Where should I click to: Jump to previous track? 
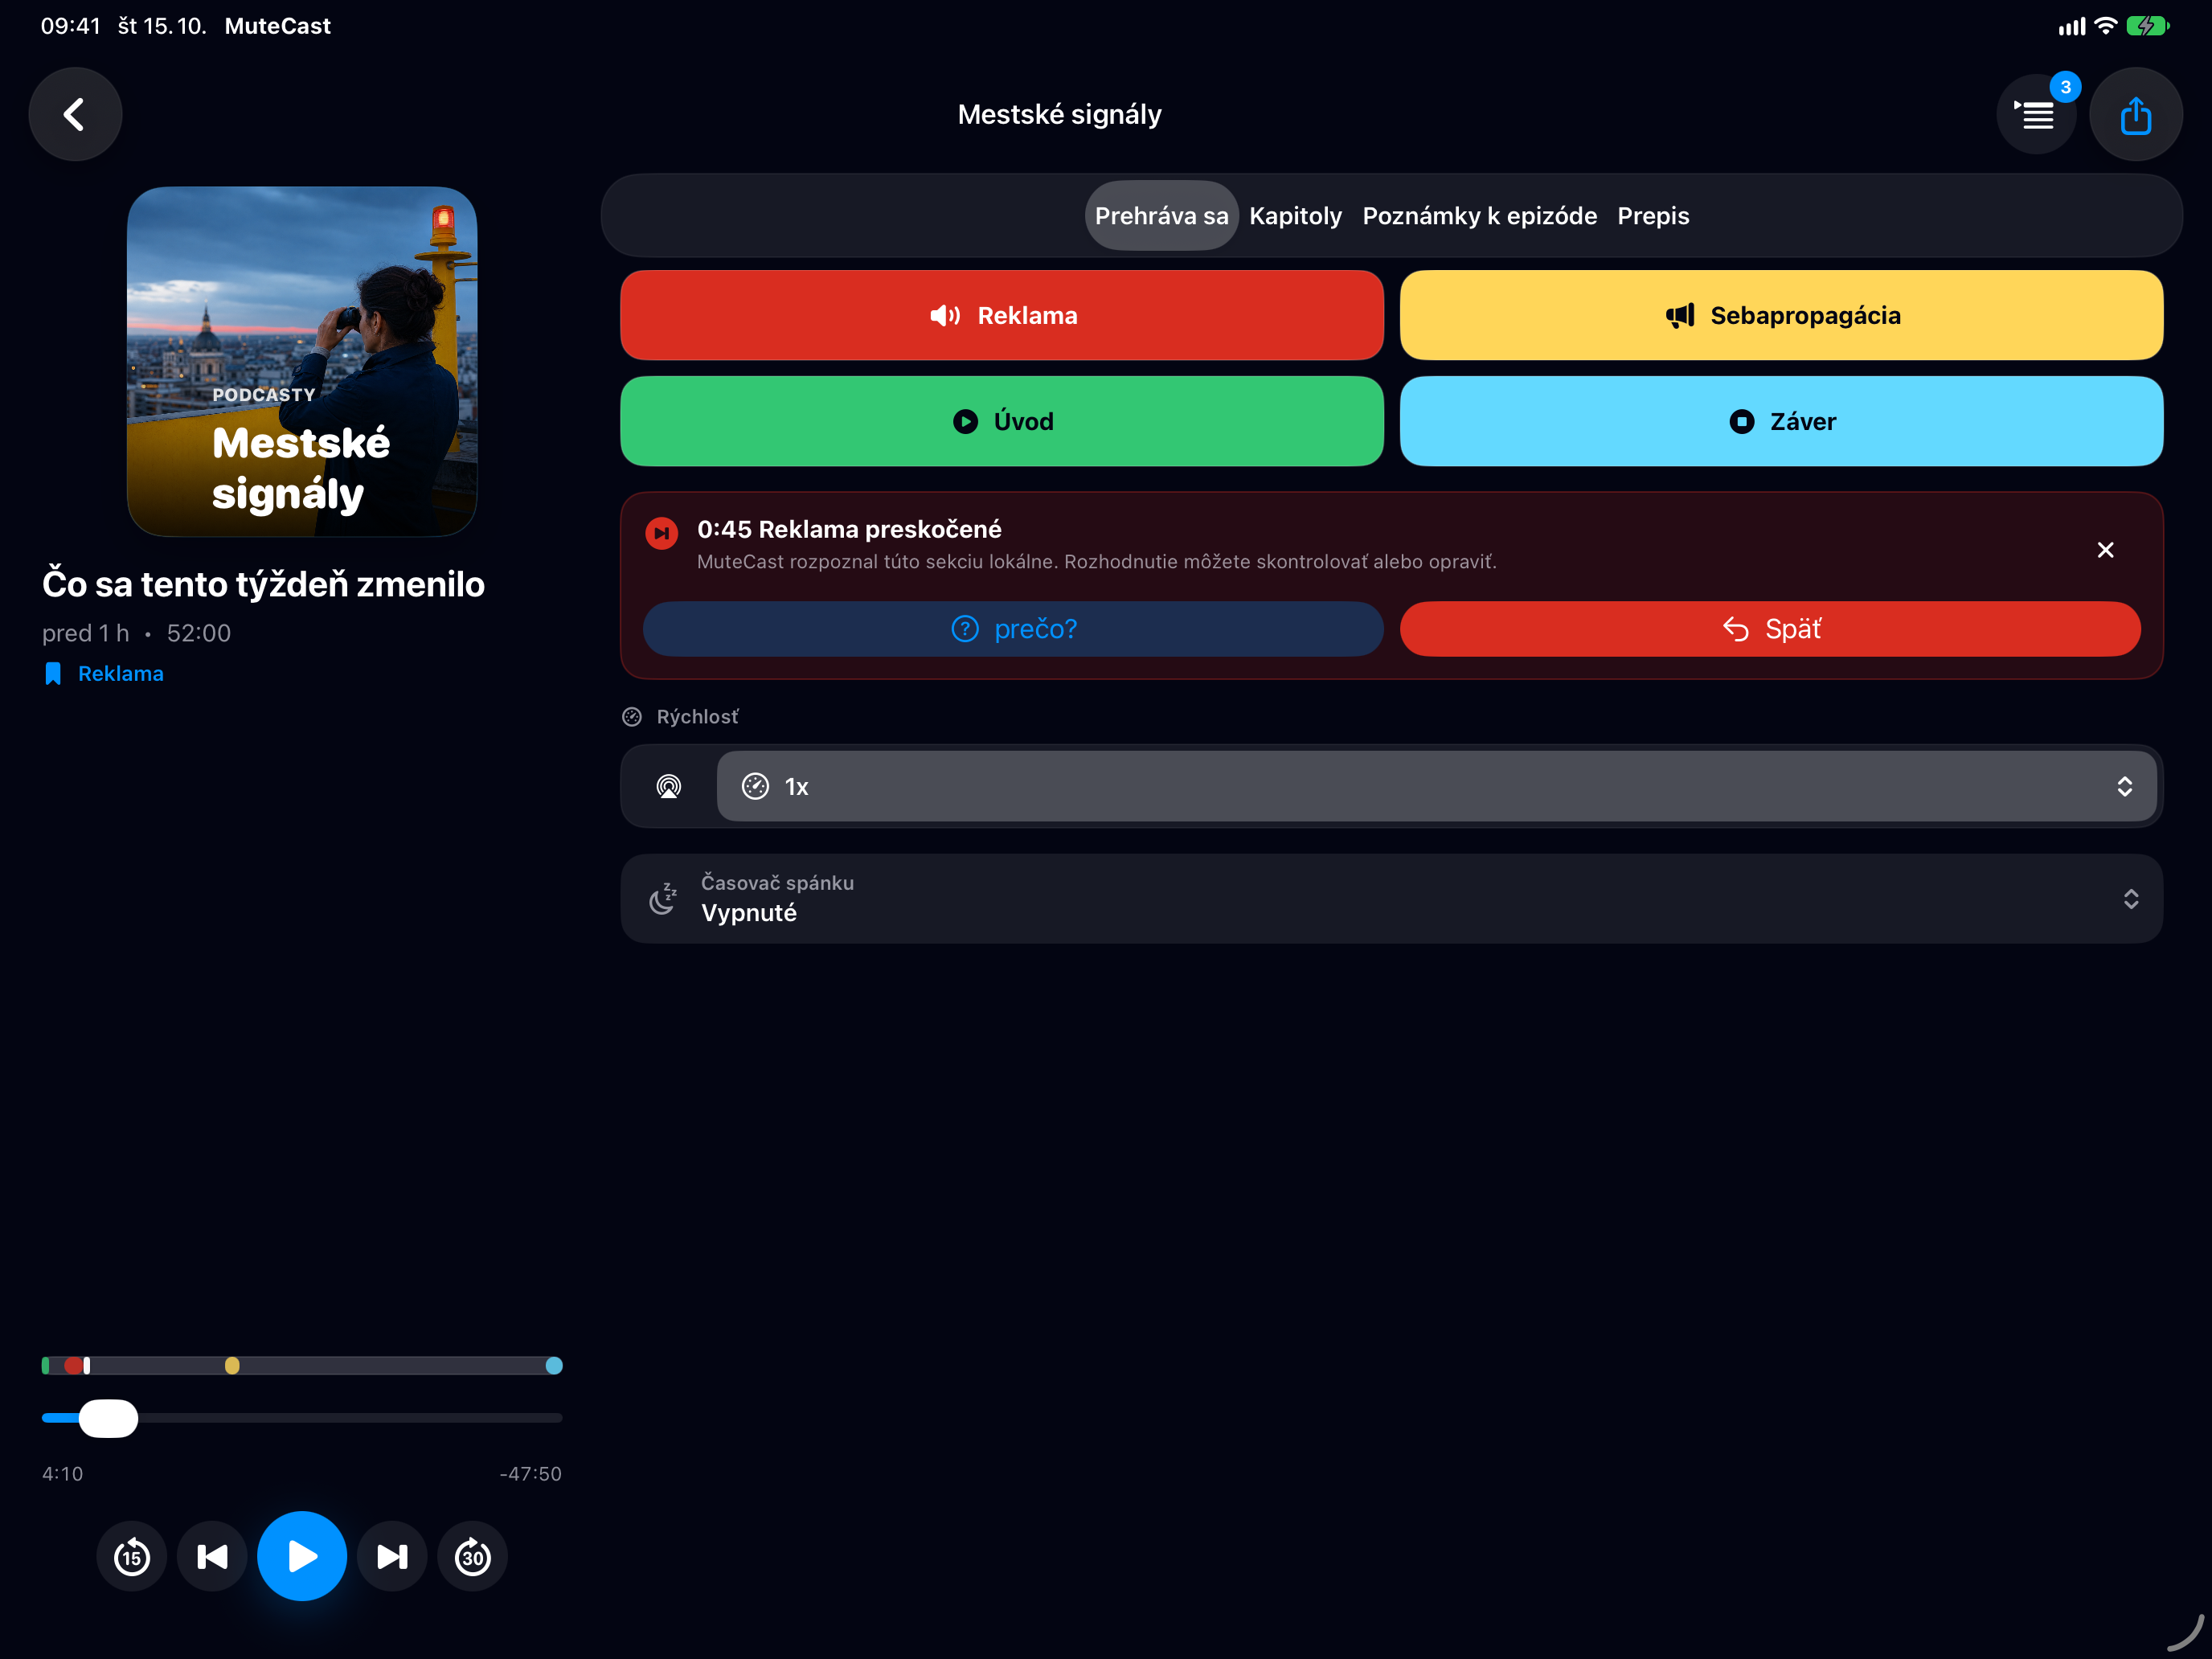point(212,1556)
